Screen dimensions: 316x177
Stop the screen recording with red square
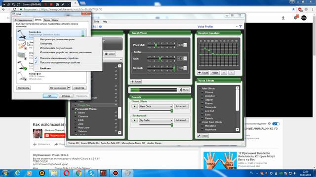point(51,4)
